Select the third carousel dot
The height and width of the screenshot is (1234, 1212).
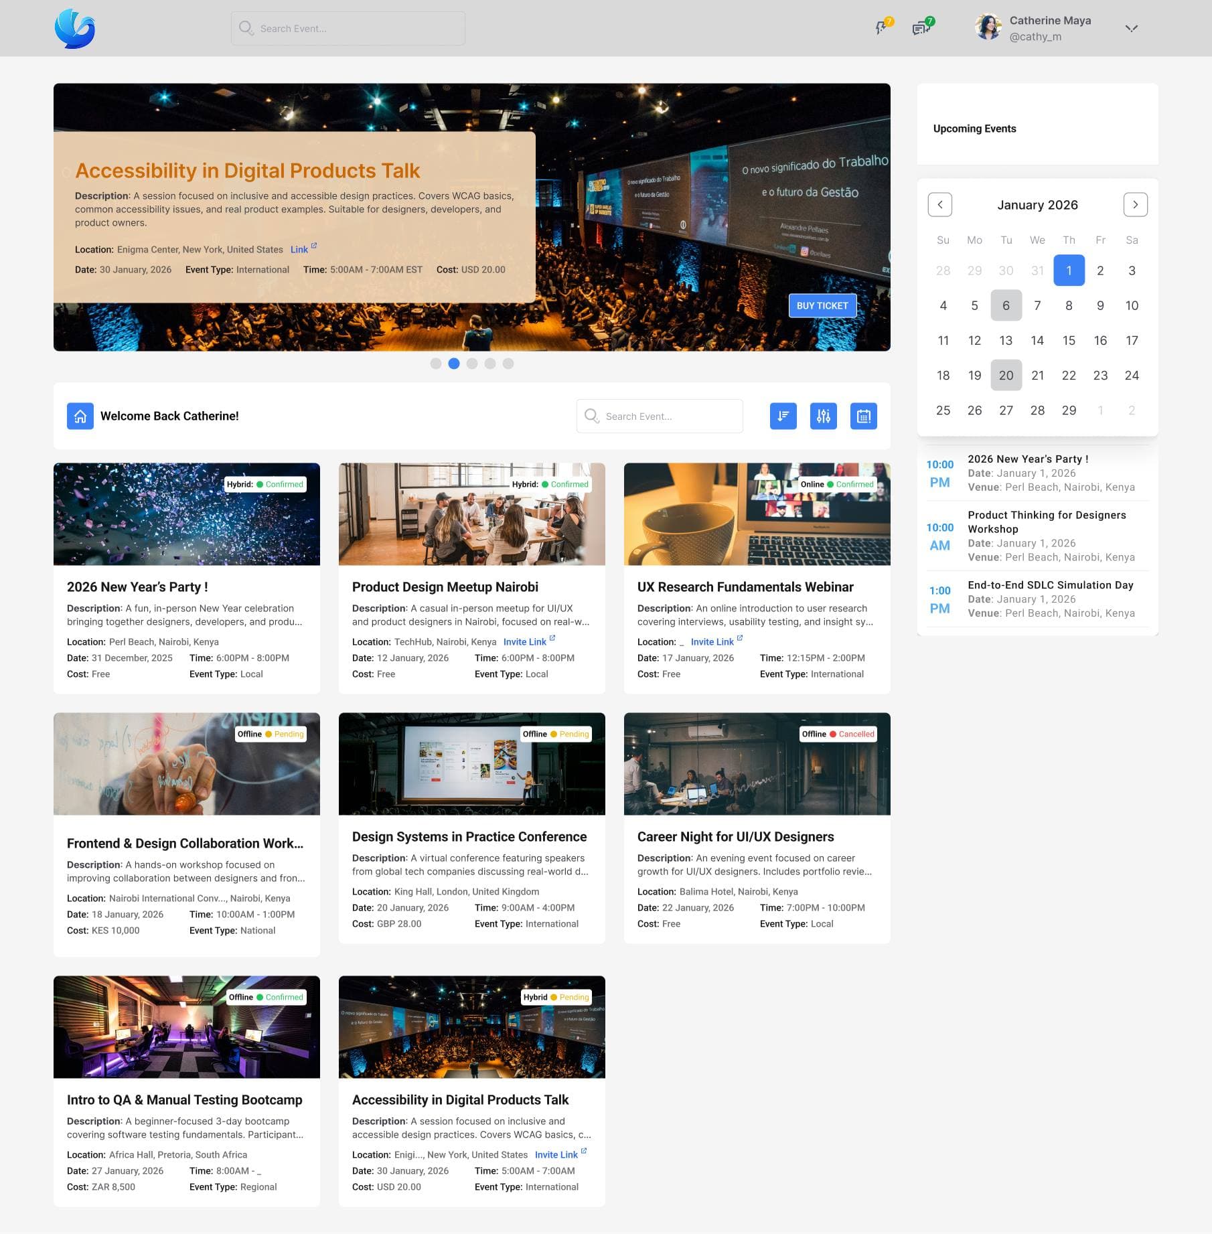pos(472,364)
